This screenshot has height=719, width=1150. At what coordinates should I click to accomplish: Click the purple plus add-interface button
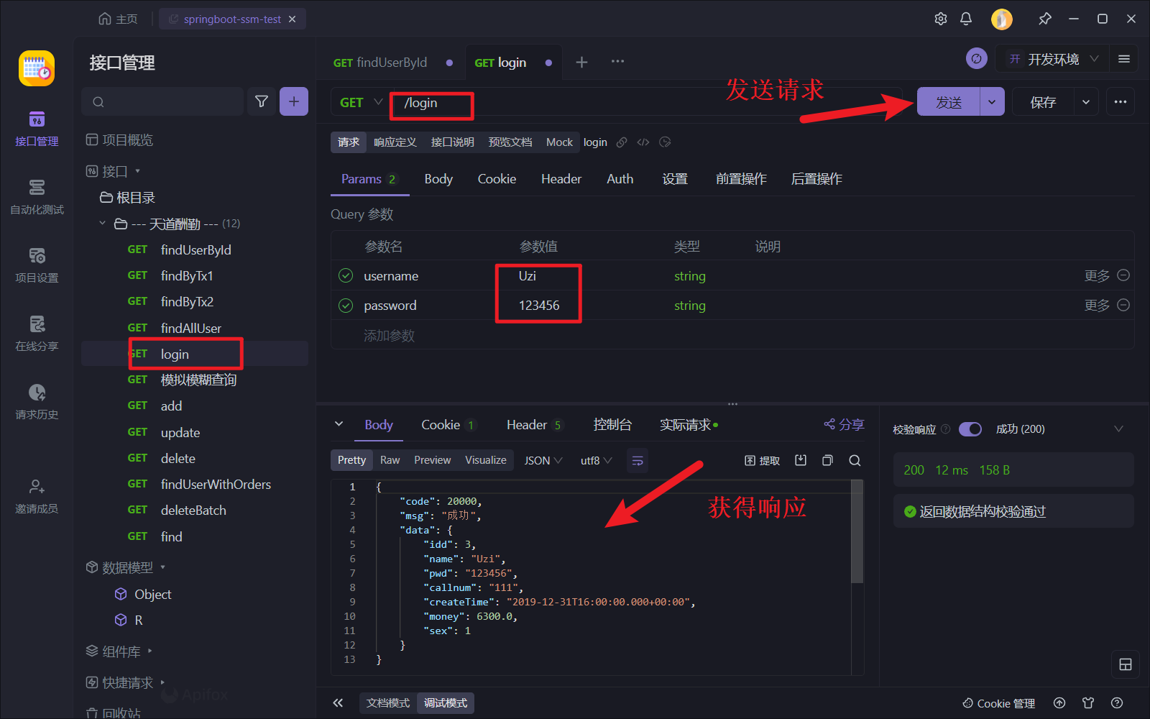click(x=294, y=101)
